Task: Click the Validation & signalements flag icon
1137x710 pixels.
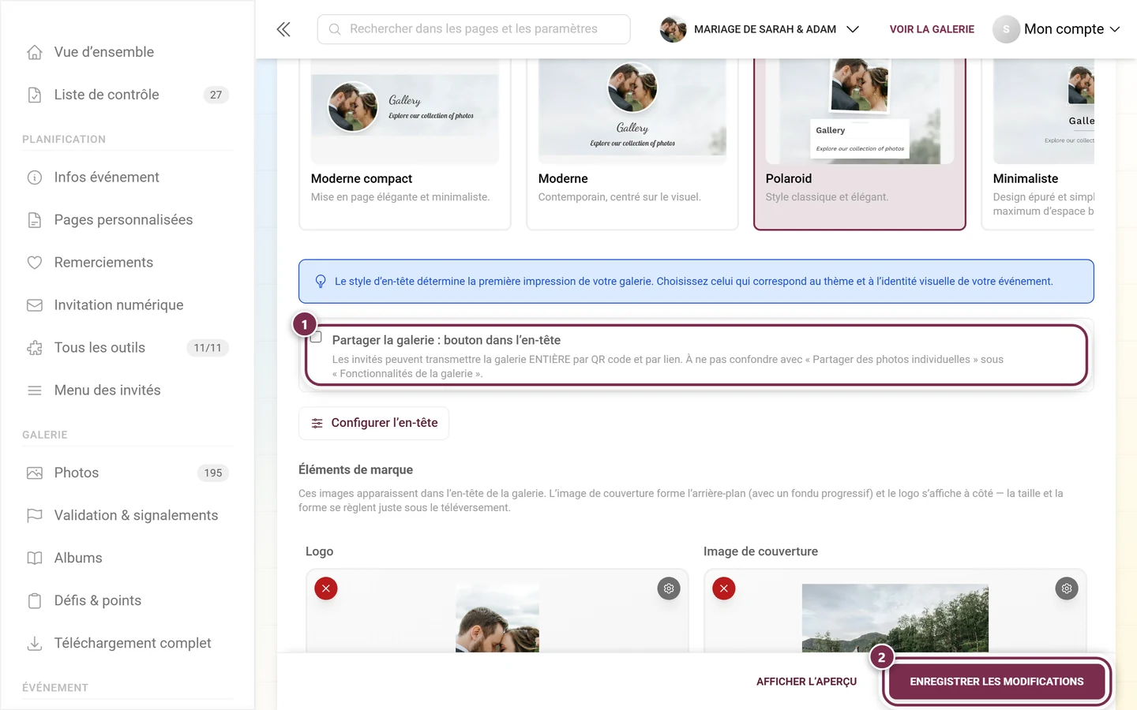Action: pos(35,516)
